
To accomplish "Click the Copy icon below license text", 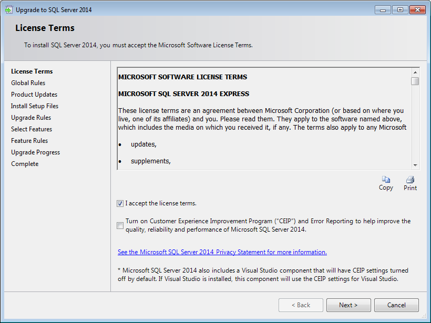I will 386,180.
